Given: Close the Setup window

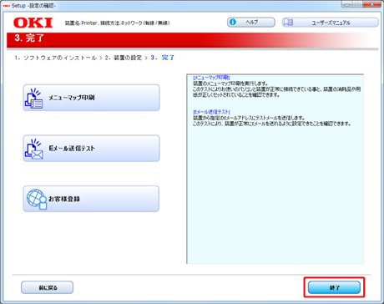Looking at the screenshot, I should (x=372, y=4).
